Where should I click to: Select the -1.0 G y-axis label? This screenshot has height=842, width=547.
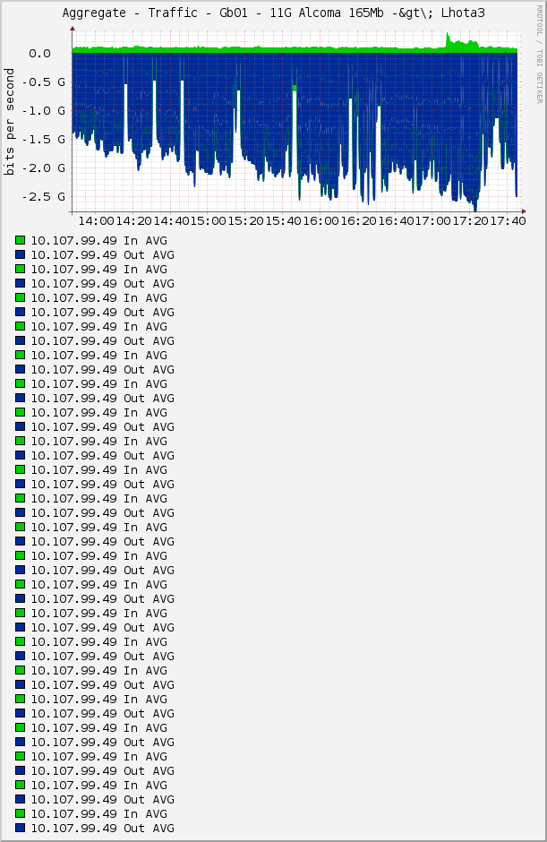click(x=44, y=111)
